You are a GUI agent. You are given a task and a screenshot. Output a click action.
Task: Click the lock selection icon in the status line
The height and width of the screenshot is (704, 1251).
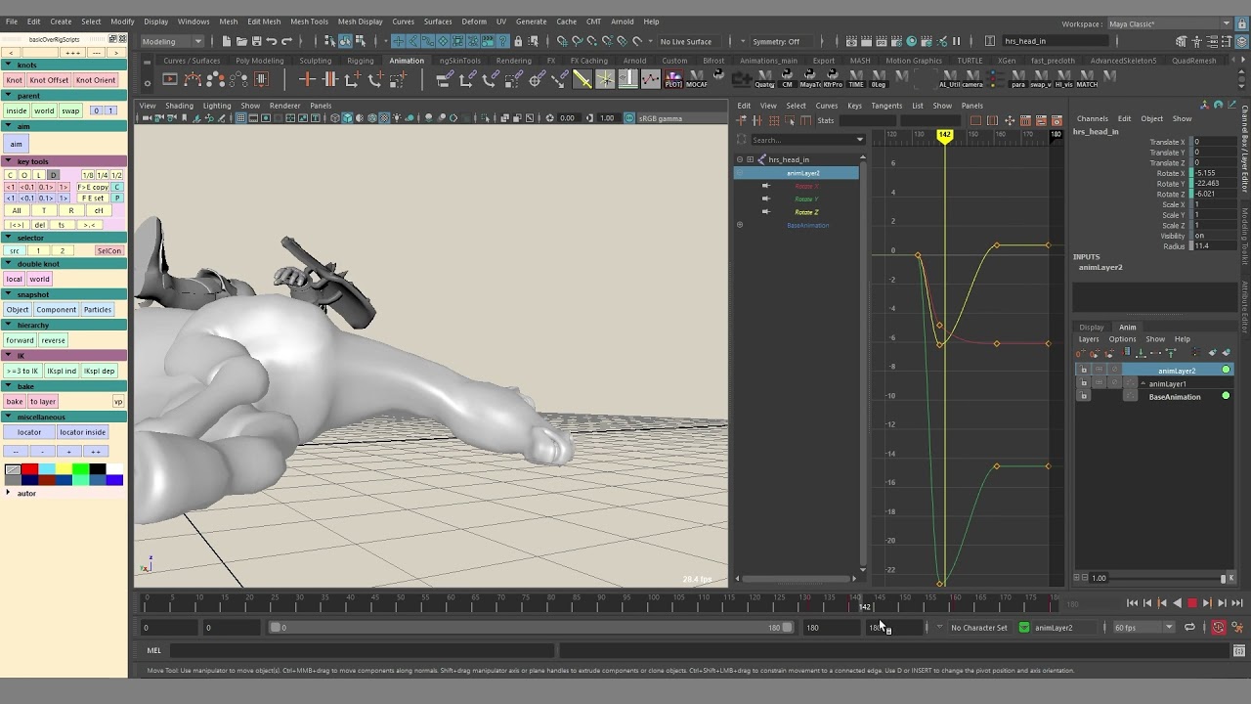point(518,41)
